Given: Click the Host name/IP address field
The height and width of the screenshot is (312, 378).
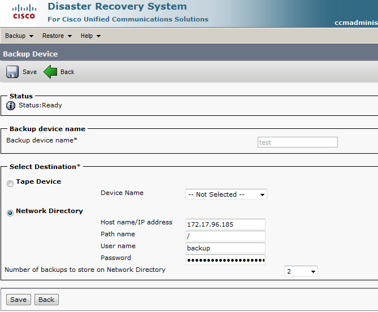Looking at the screenshot, I should click(x=225, y=224).
